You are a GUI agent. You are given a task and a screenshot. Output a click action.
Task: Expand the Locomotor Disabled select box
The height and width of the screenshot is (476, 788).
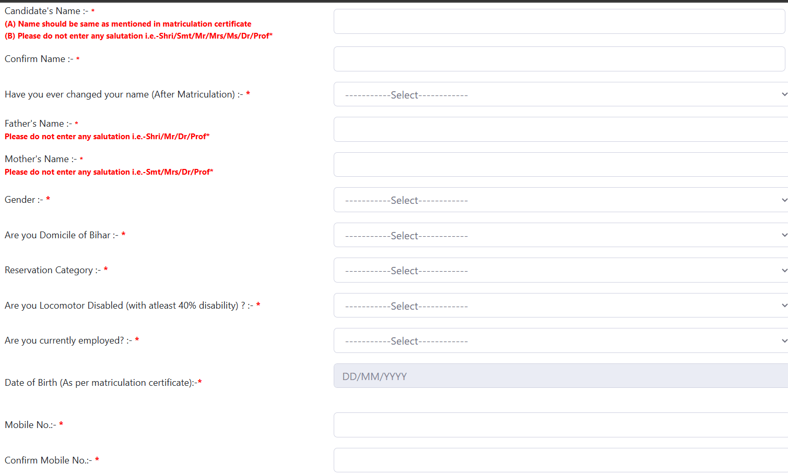point(559,306)
